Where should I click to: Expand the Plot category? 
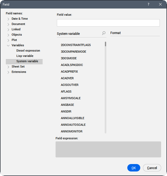(x=8, y=40)
